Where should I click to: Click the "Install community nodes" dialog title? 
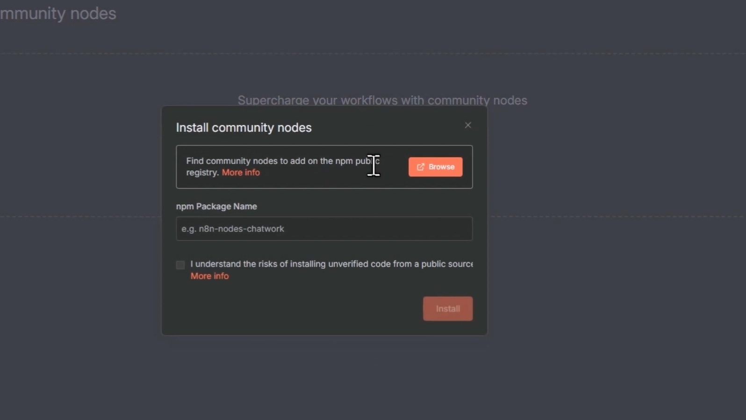[x=244, y=128]
